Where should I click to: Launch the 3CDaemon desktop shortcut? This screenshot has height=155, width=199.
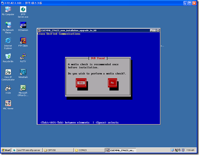pos(23,26)
